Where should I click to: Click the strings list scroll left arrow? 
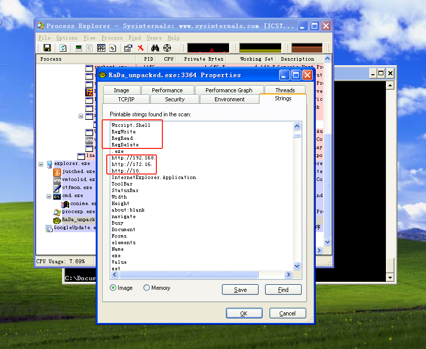(x=115, y=274)
